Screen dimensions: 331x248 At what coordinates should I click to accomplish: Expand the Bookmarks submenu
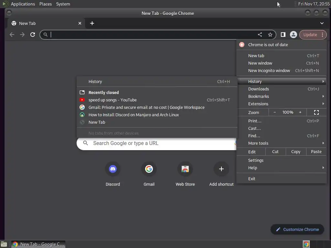pos(282,96)
